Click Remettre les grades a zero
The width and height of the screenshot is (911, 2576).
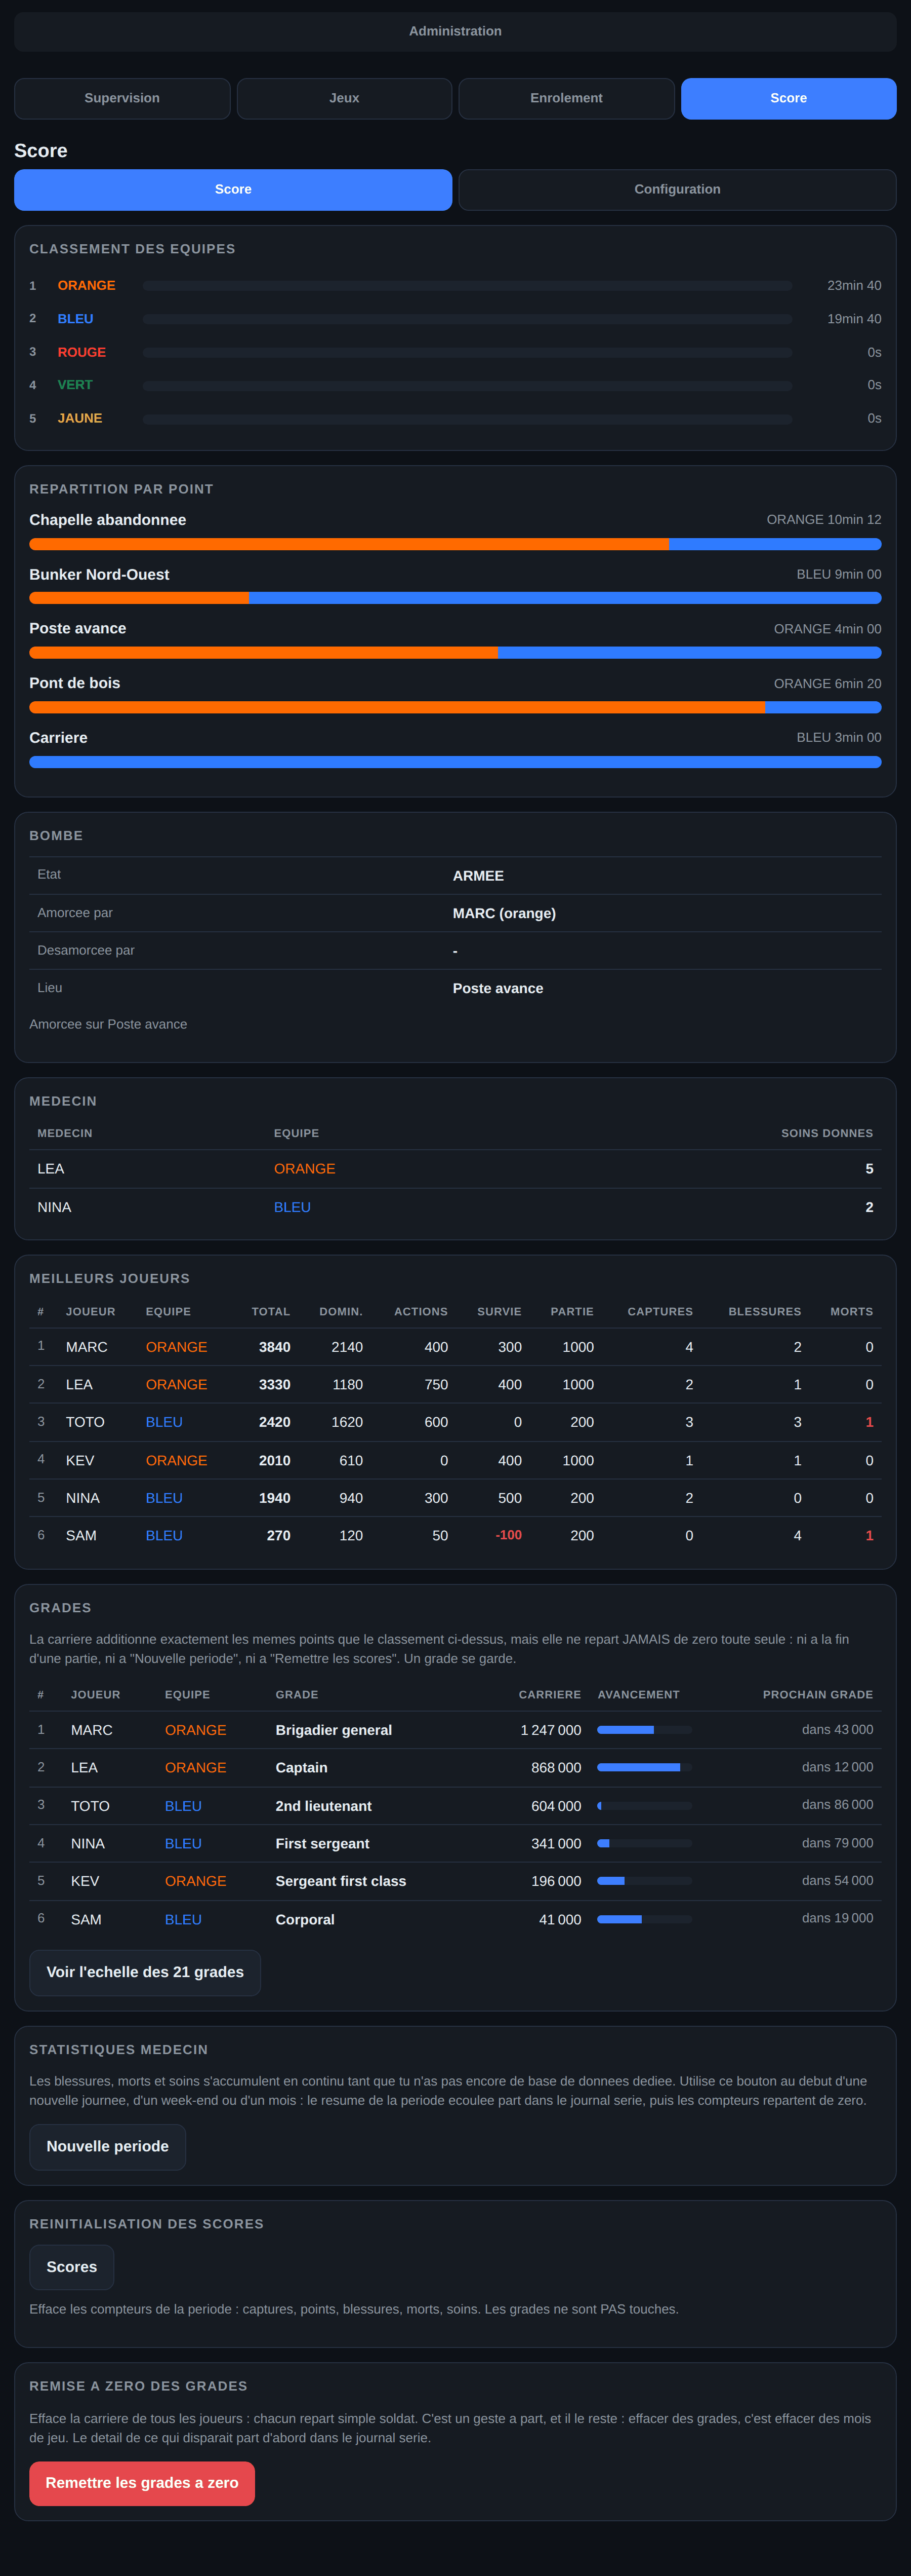pyautogui.click(x=142, y=2483)
